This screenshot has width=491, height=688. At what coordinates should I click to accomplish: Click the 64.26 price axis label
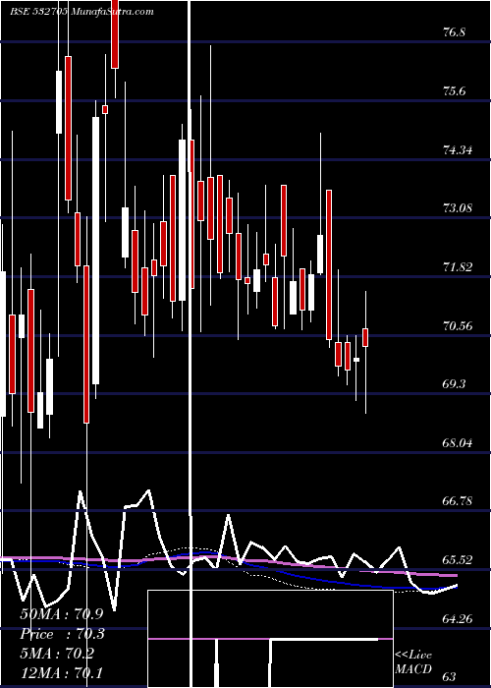458,618
